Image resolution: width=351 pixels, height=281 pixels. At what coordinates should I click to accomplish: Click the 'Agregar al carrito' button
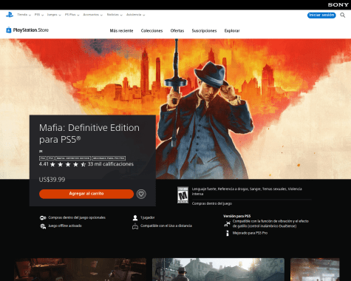point(86,194)
